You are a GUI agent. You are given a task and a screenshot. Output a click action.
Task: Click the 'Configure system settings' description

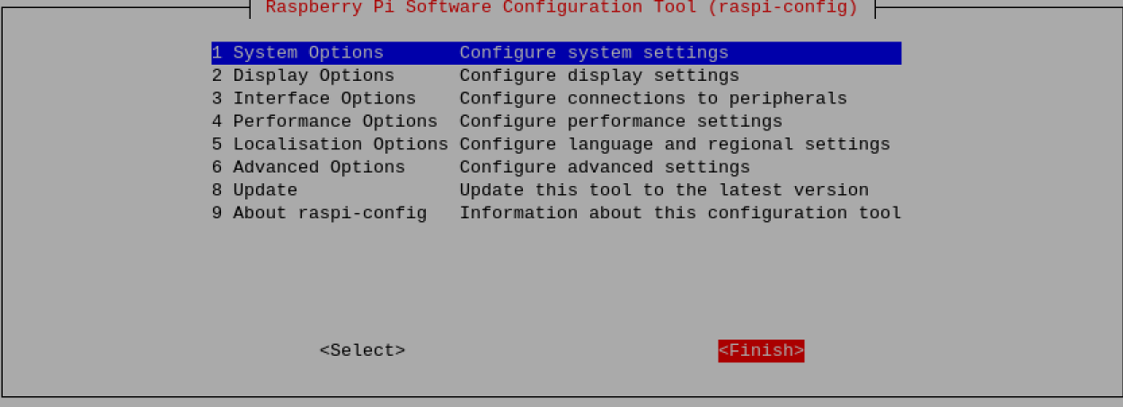(x=594, y=53)
